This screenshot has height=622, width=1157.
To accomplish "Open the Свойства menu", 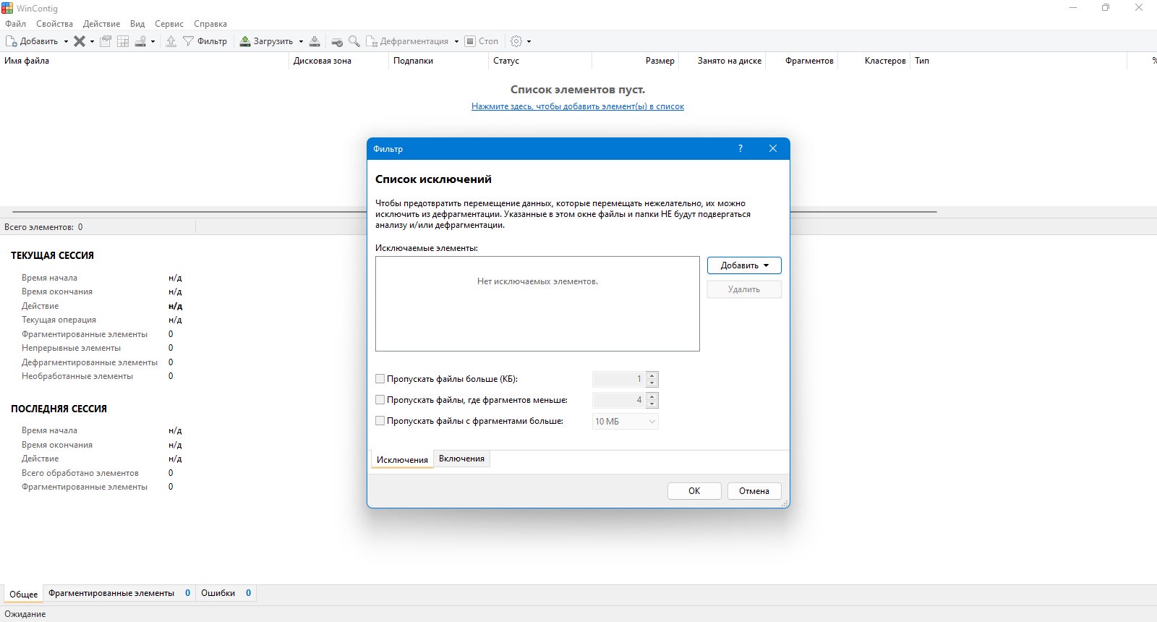I will [55, 24].
